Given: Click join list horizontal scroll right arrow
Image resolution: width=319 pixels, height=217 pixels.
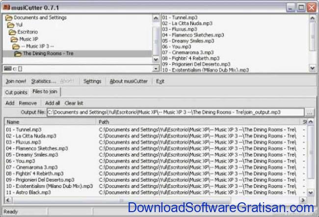Looking at the screenshot, I should click(x=303, y=200).
